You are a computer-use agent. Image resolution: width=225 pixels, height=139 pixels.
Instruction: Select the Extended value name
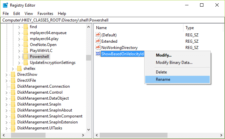[109, 41]
